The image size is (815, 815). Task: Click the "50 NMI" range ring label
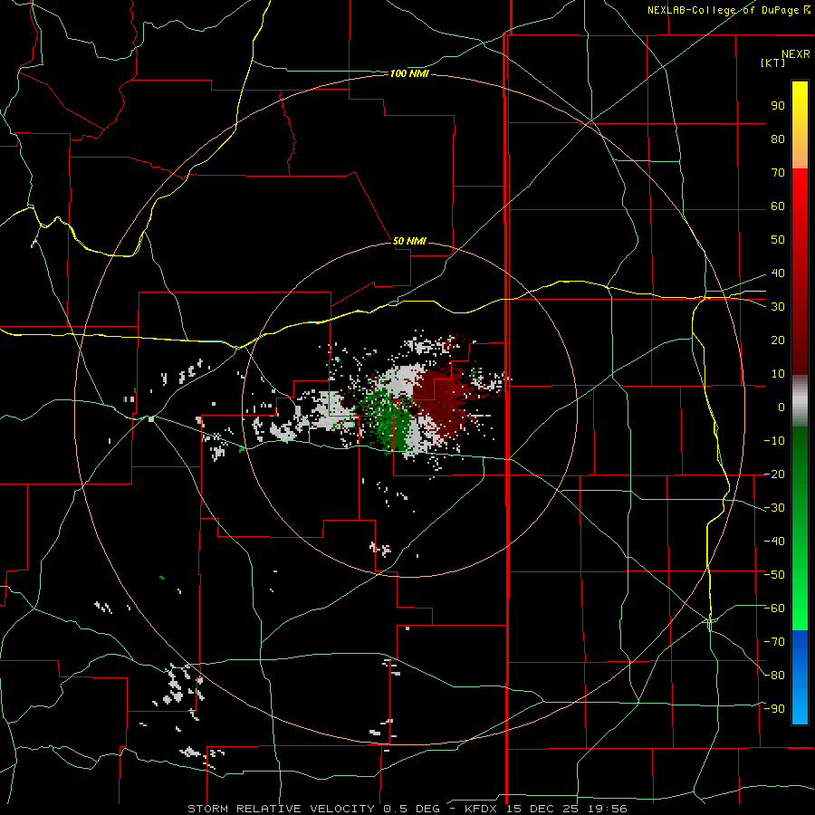click(x=409, y=241)
